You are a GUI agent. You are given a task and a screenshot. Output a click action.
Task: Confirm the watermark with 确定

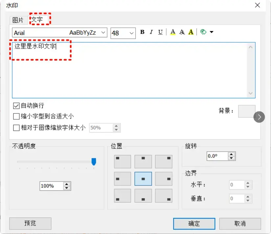[194, 224]
